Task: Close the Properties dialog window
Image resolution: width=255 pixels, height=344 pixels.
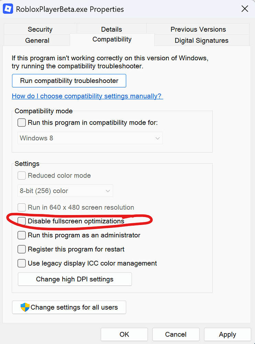Action: 245,9
